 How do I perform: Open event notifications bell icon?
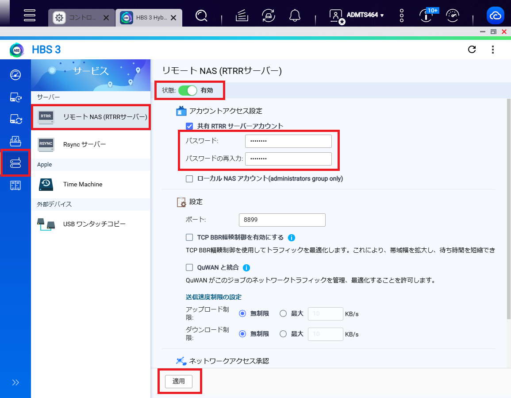(295, 15)
